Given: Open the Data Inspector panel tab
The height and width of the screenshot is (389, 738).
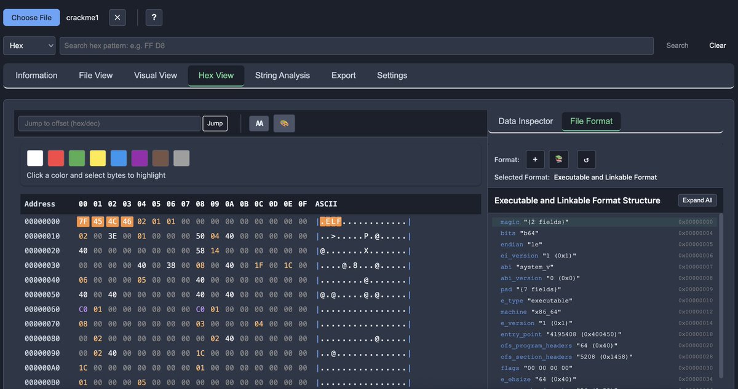Looking at the screenshot, I should pos(524,121).
